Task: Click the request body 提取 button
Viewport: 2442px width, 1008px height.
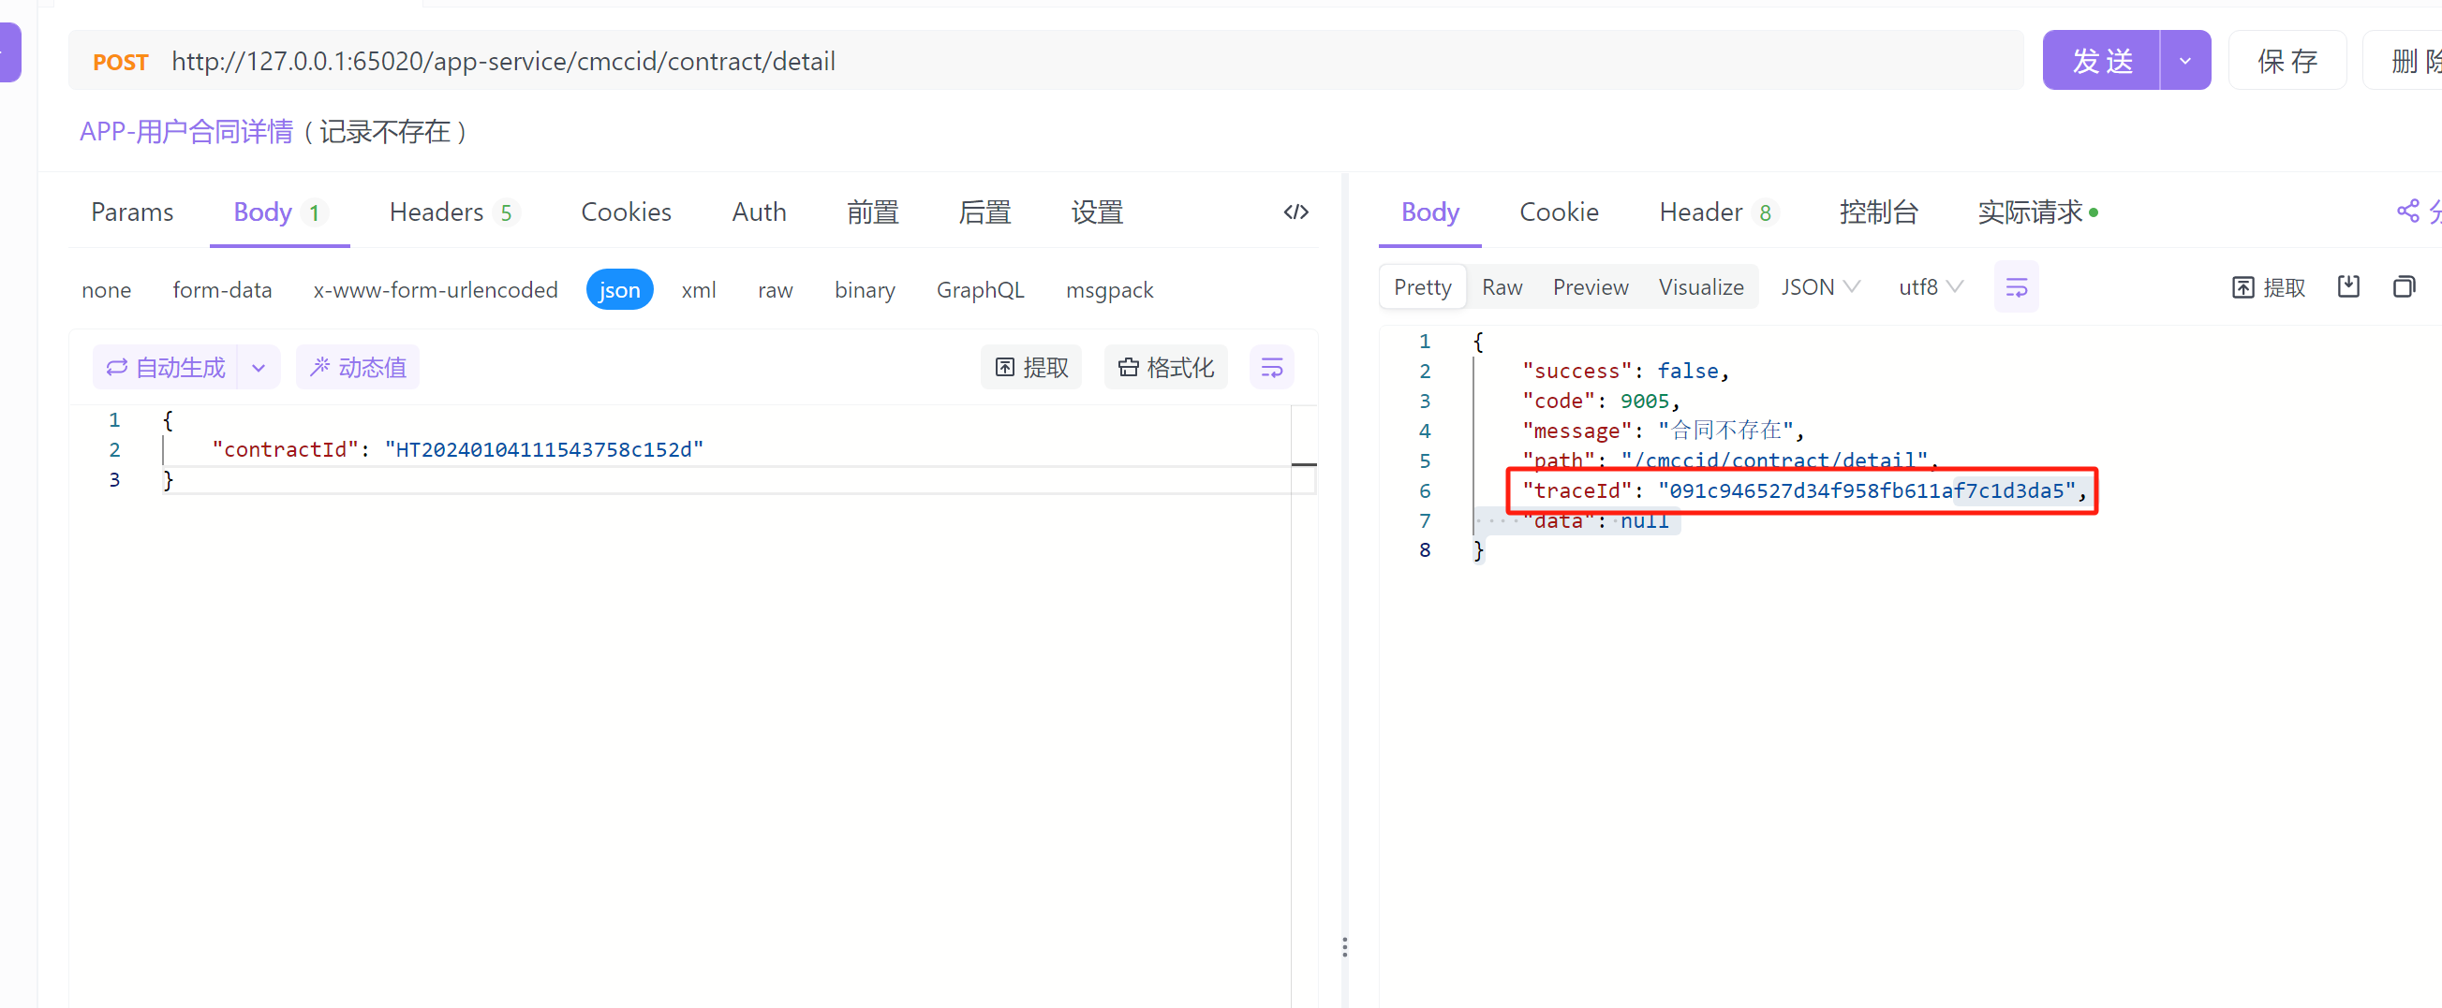Action: [1031, 367]
